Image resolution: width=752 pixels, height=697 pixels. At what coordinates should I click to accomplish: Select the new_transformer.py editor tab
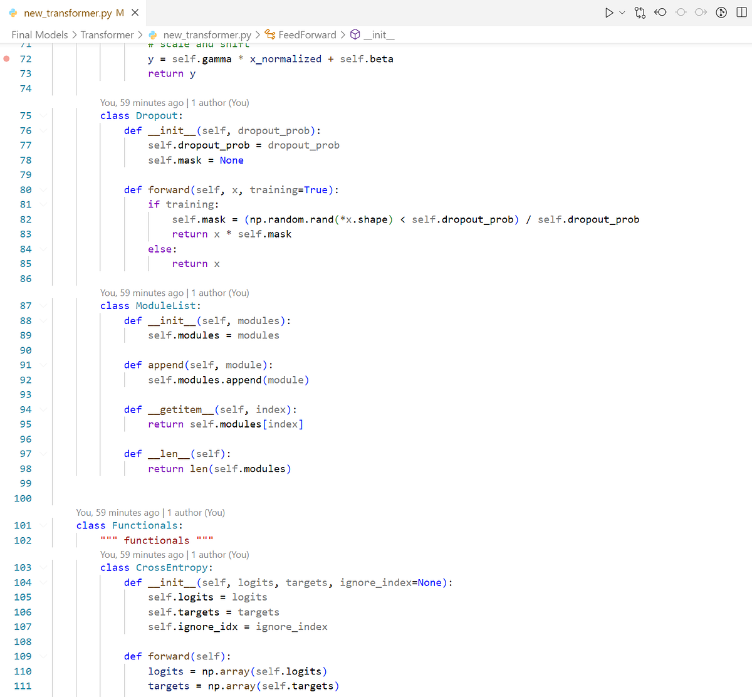(67, 13)
